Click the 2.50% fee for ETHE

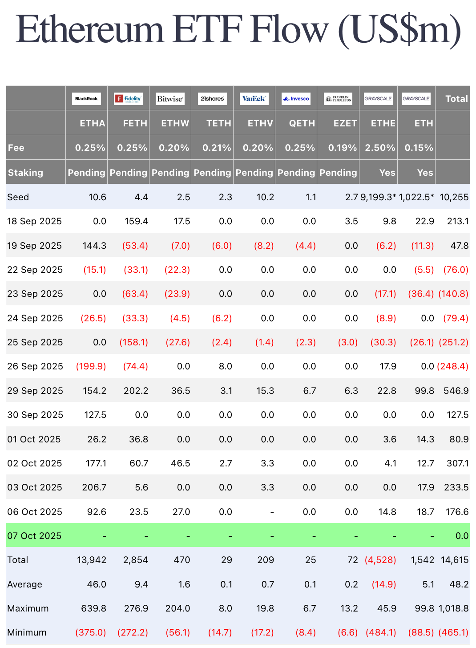pos(380,148)
